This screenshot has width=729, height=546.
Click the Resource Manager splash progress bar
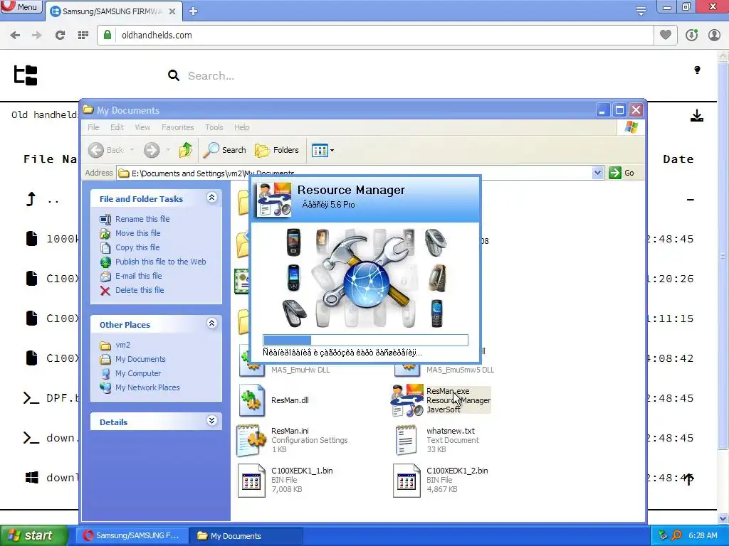pyautogui.click(x=365, y=340)
